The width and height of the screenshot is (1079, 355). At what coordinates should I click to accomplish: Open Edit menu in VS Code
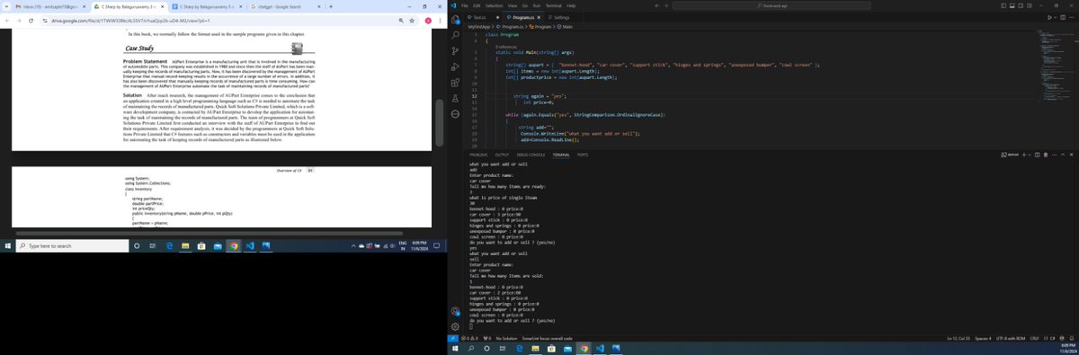click(x=477, y=5)
